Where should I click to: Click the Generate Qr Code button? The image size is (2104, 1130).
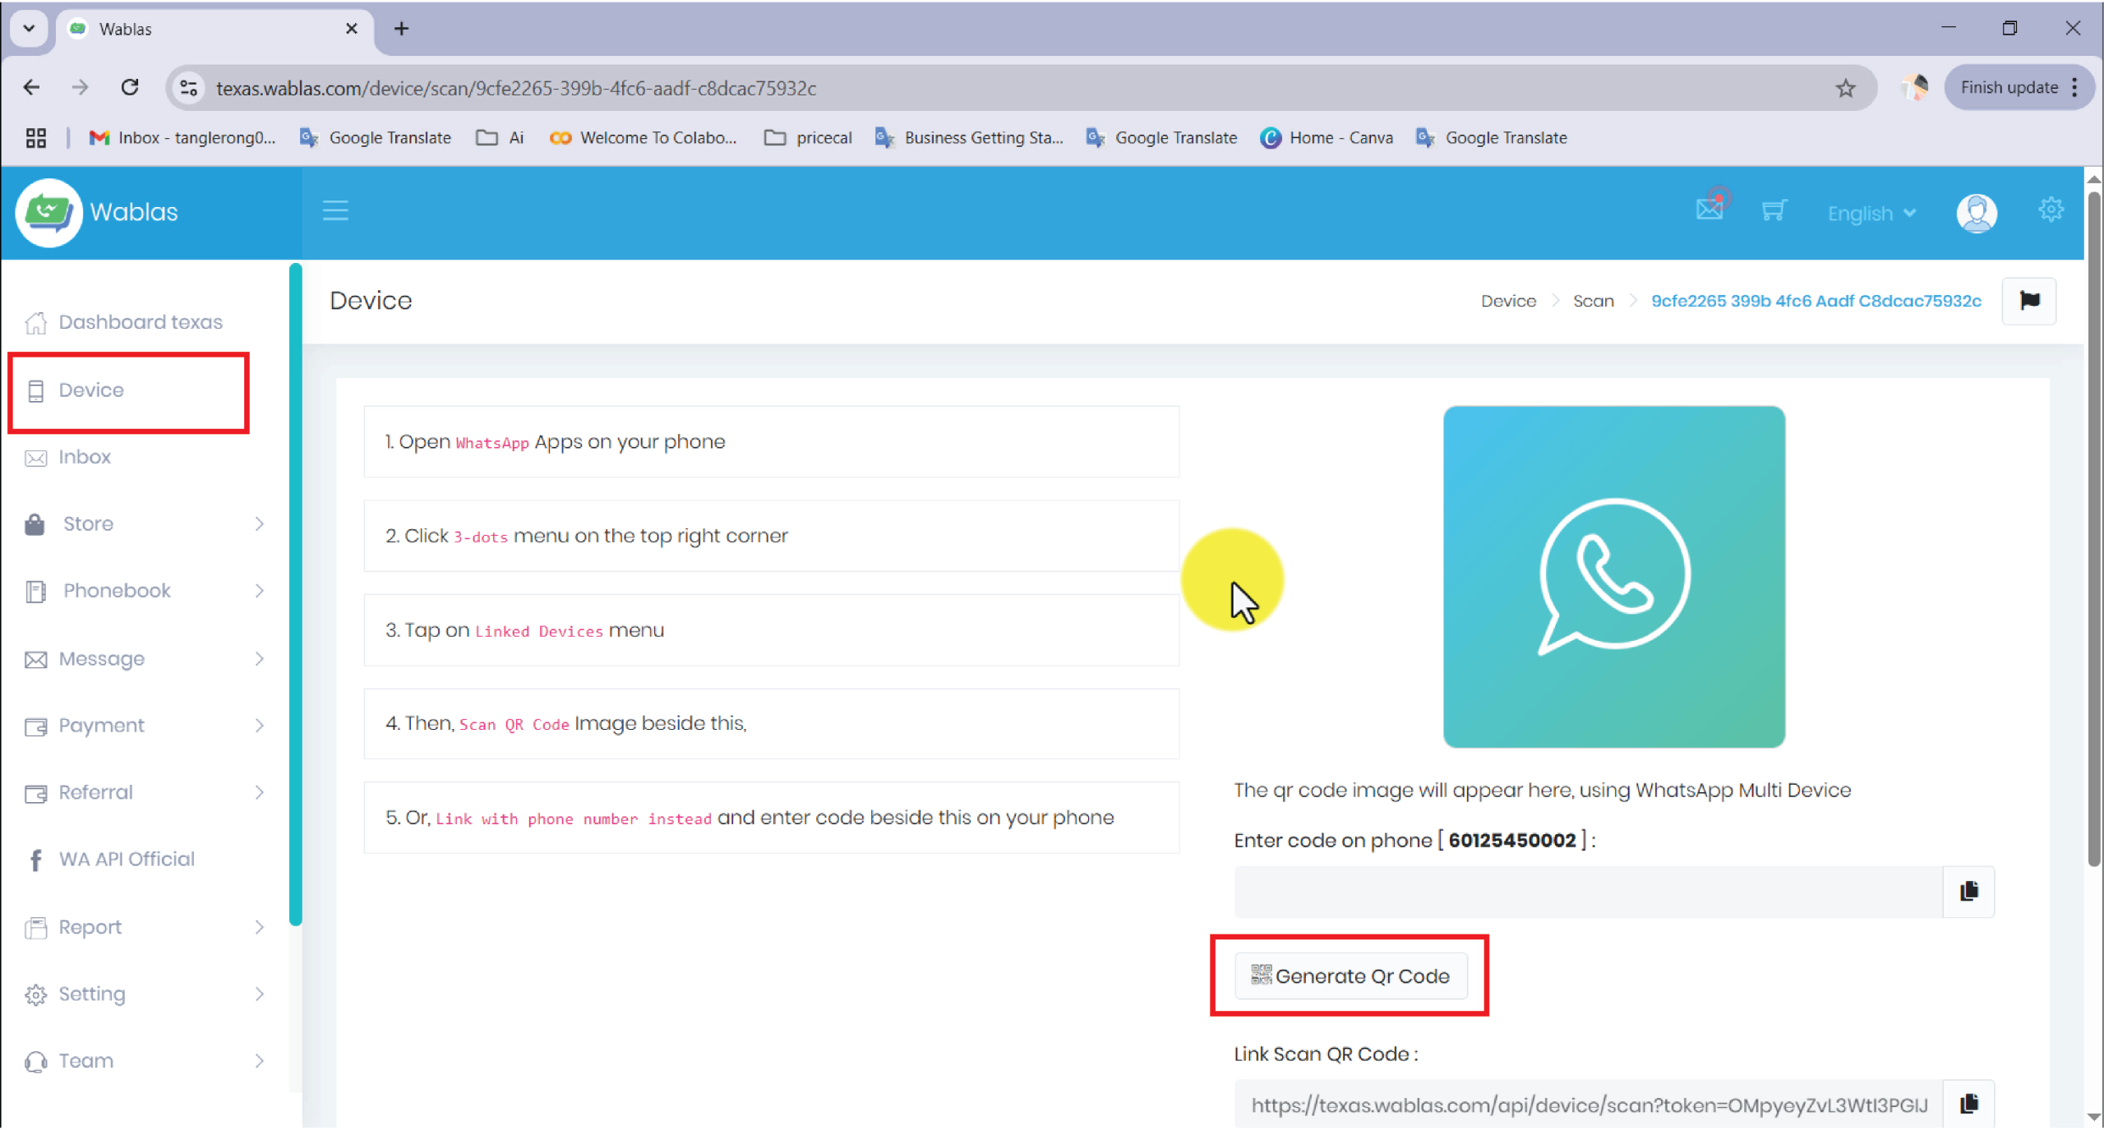[1350, 976]
